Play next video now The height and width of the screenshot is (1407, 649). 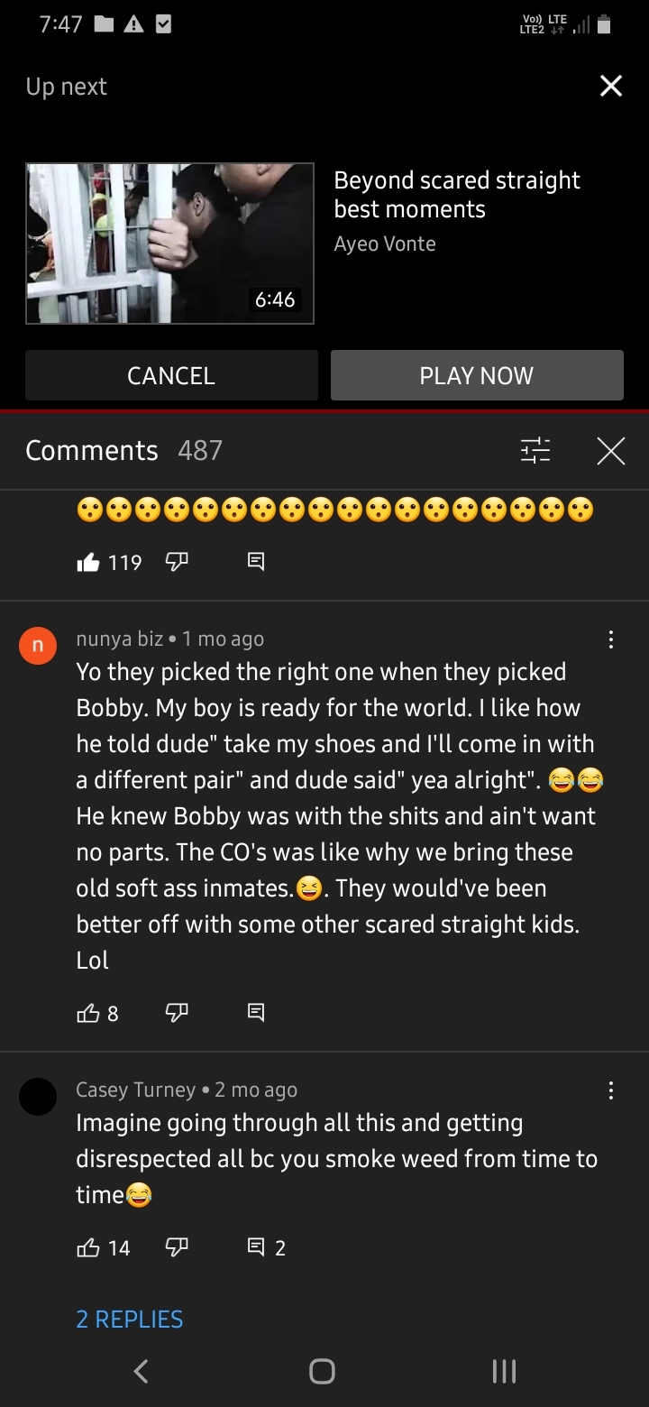point(477,375)
